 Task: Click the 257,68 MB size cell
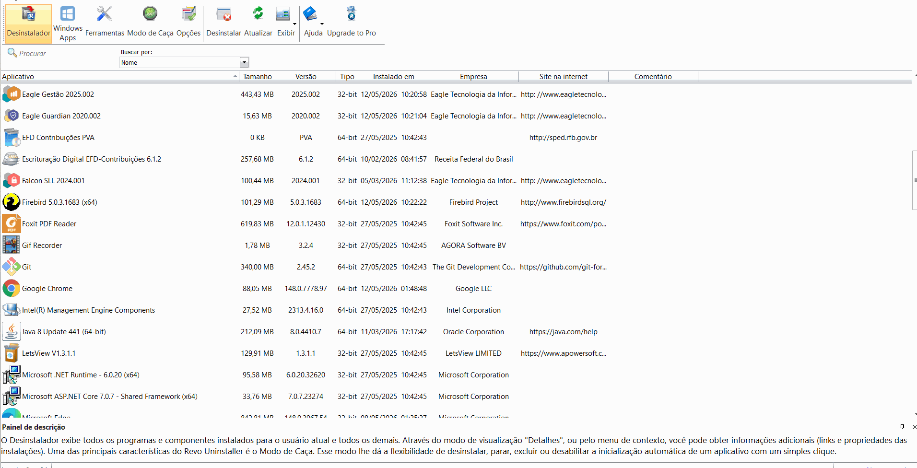[258, 159]
